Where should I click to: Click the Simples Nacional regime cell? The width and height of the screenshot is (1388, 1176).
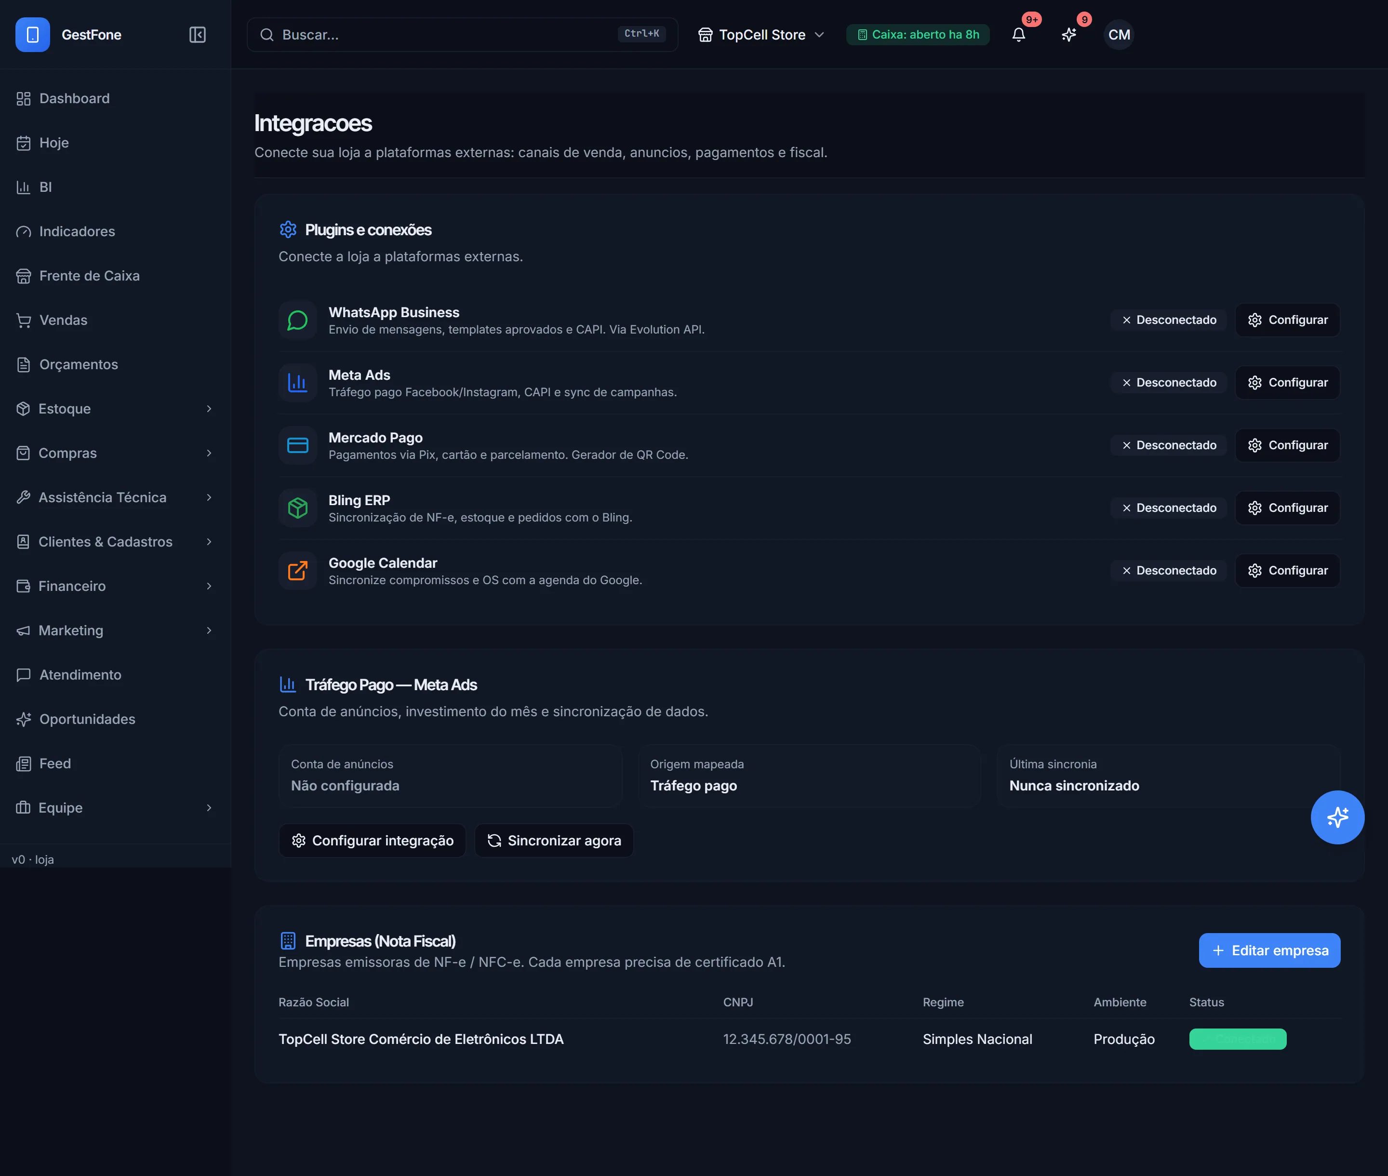click(977, 1039)
